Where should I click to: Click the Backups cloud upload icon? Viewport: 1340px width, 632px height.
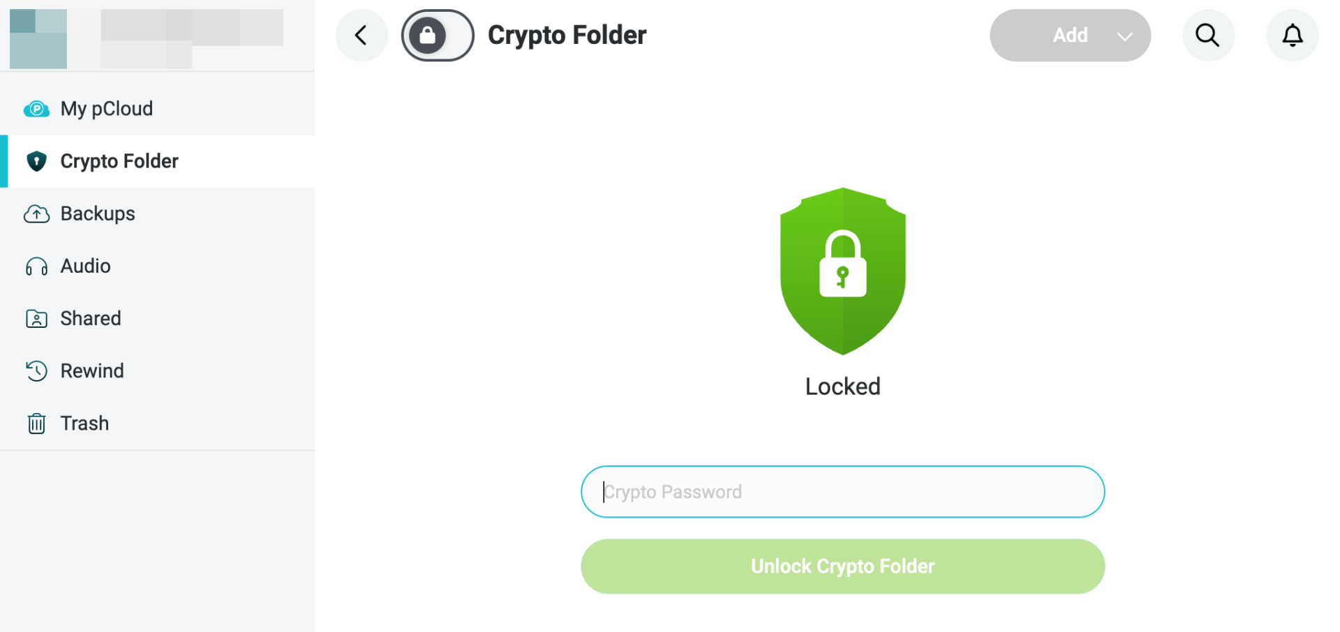pyautogui.click(x=36, y=214)
